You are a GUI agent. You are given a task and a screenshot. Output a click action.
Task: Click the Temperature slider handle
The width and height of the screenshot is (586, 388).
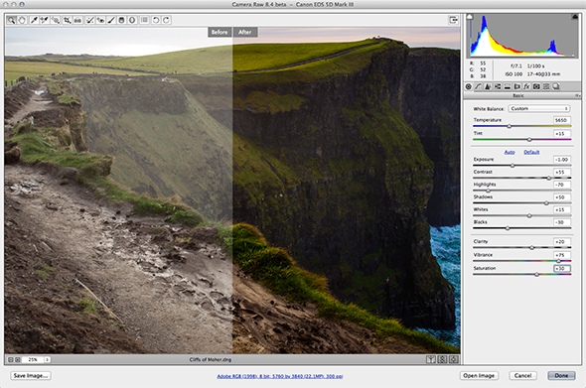tap(509, 126)
